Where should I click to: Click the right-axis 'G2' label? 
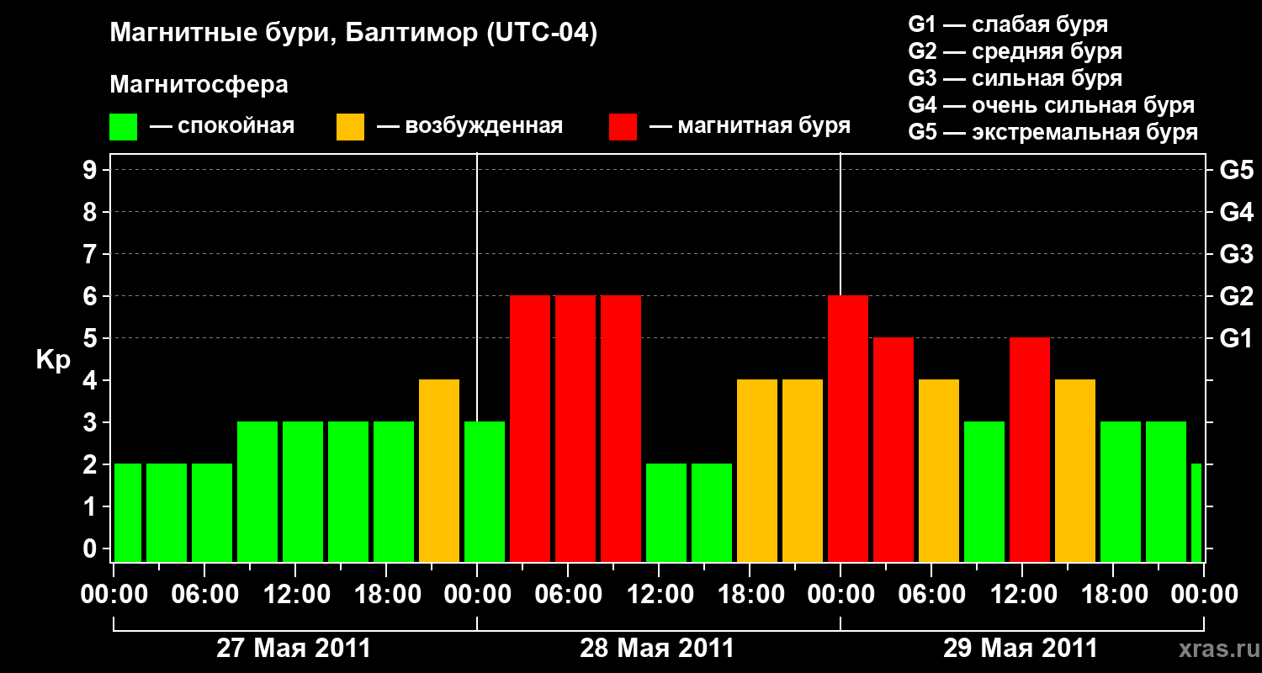click(x=1236, y=296)
